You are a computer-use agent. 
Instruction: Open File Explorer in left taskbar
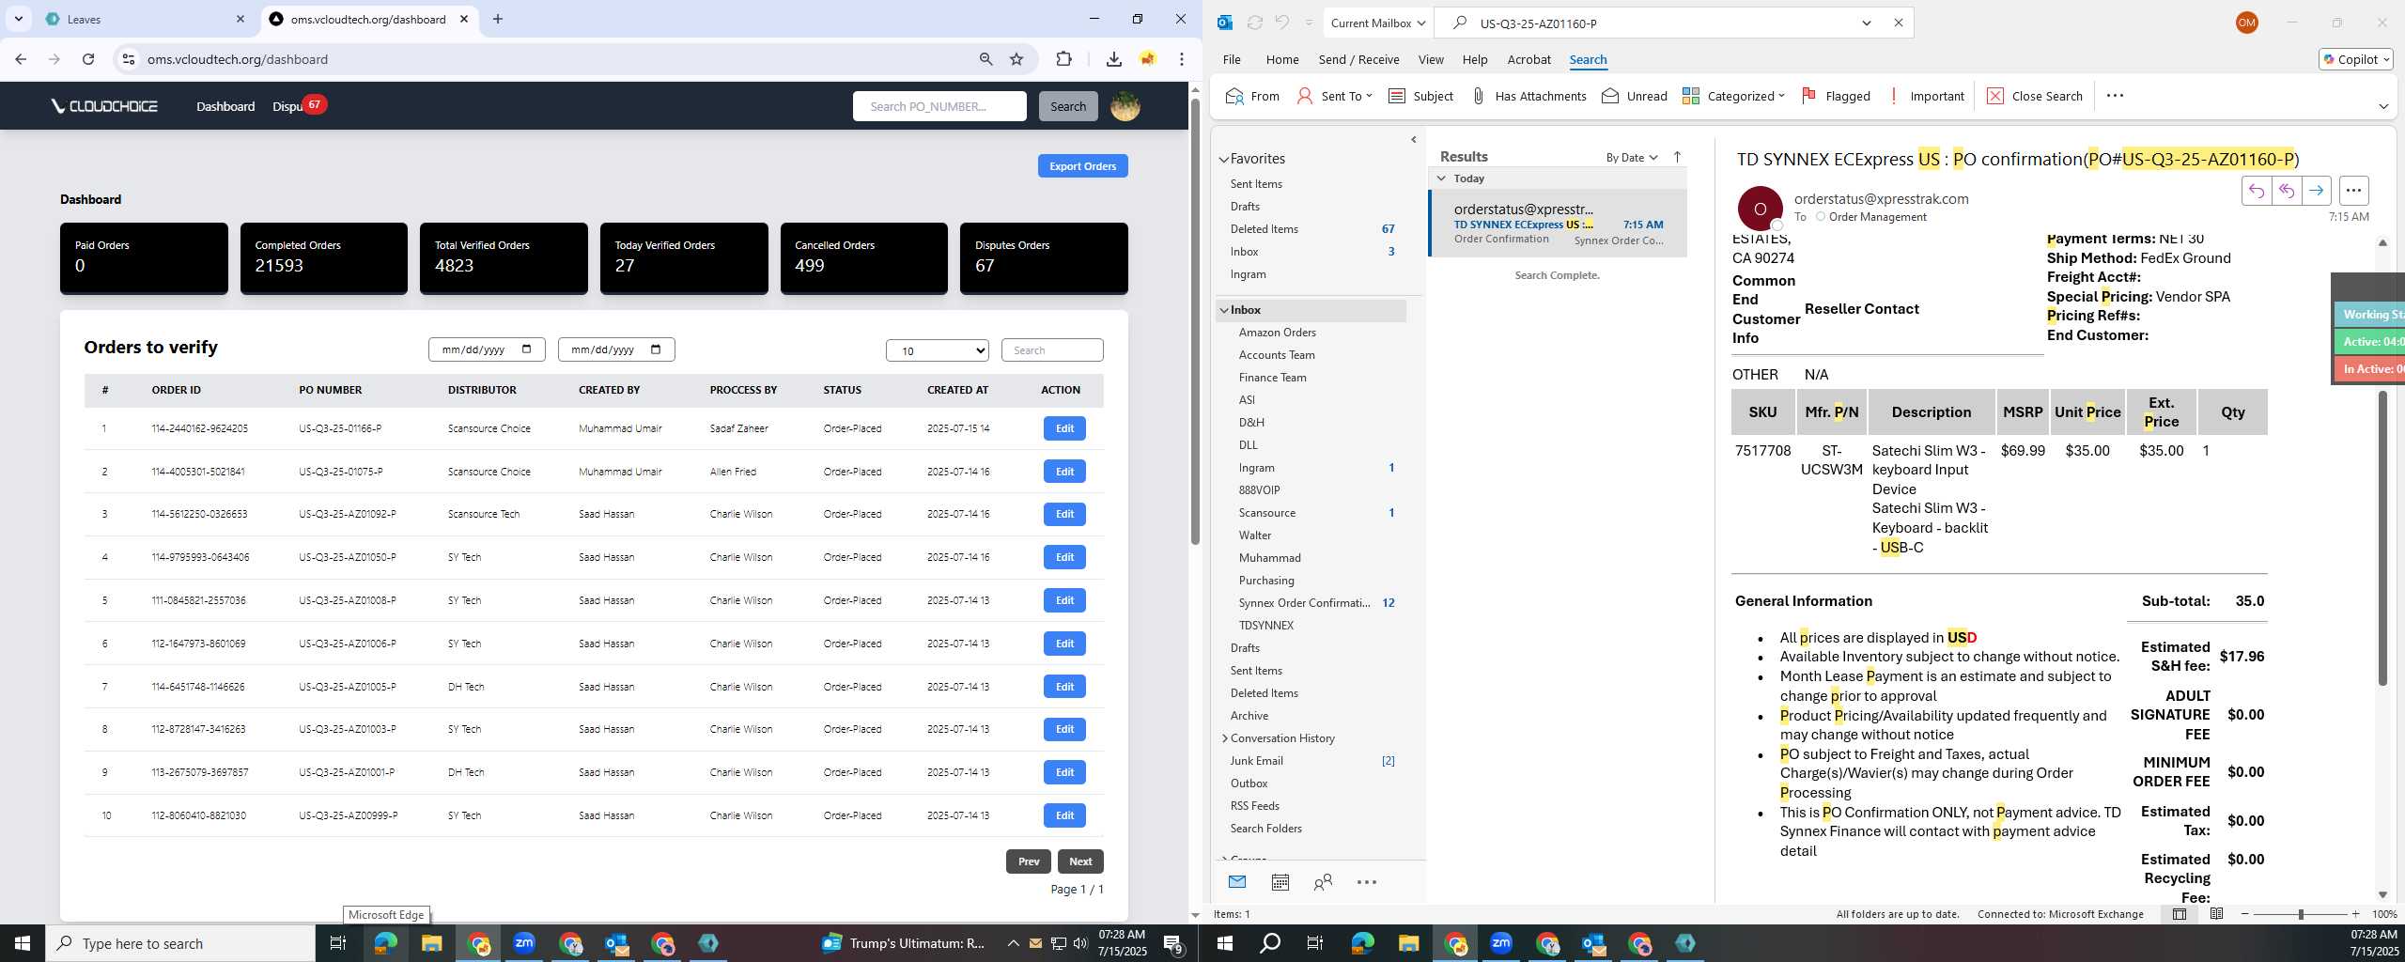(x=431, y=943)
